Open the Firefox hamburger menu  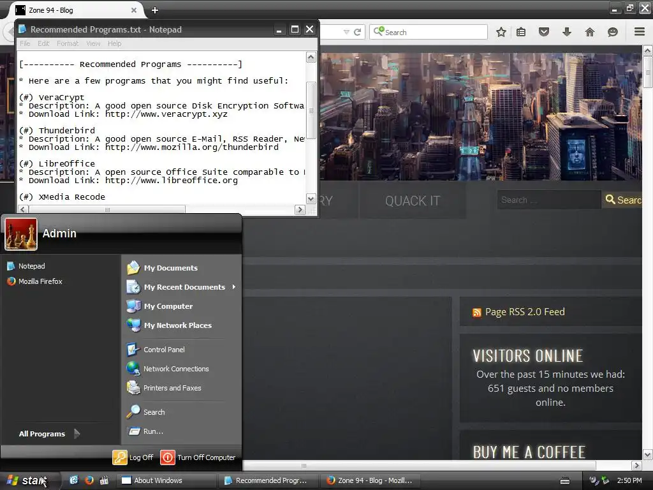pyautogui.click(x=640, y=32)
